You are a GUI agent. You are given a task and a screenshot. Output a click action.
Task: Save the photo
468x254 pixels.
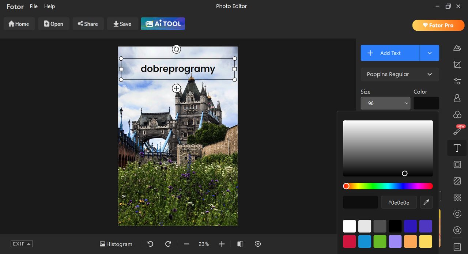pyautogui.click(x=122, y=24)
